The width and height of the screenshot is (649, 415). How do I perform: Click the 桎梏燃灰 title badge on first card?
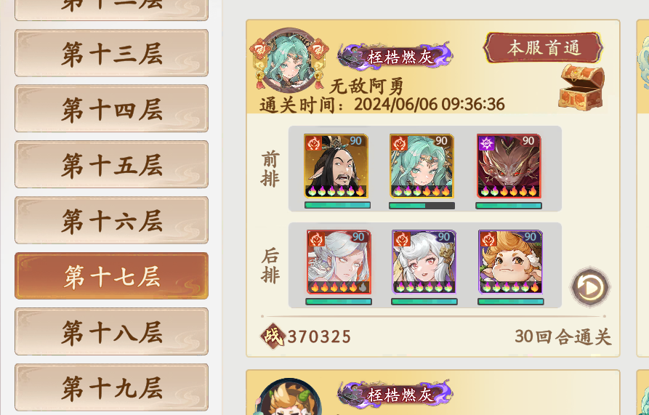click(395, 56)
